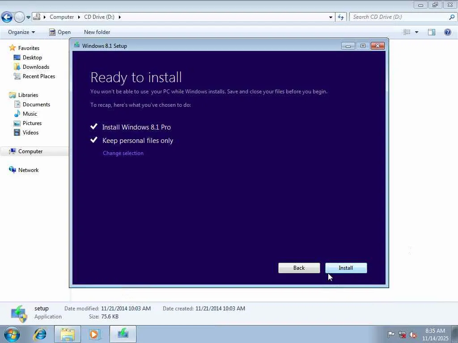
Task: Open the Windows Start orb
Action: click(x=12, y=334)
